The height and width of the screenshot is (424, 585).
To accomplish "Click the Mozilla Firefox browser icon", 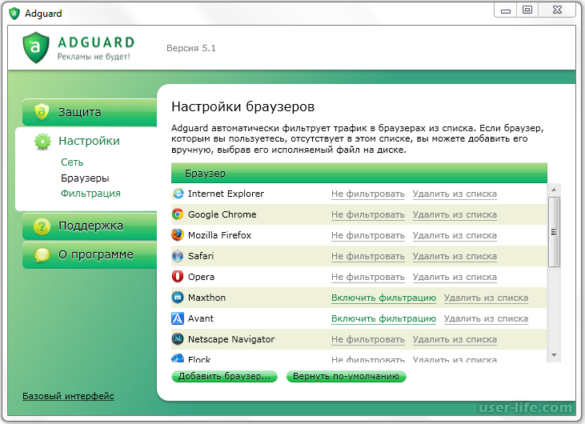I will [x=178, y=235].
